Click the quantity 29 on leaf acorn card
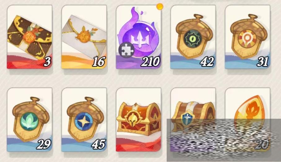The width and height of the screenshot is (281, 162). (44, 144)
